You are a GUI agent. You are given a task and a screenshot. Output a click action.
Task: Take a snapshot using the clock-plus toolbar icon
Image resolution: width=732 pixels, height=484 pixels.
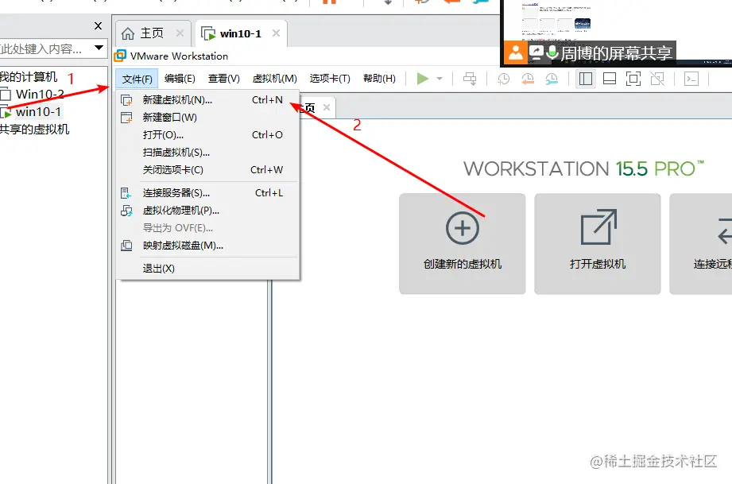[503, 79]
